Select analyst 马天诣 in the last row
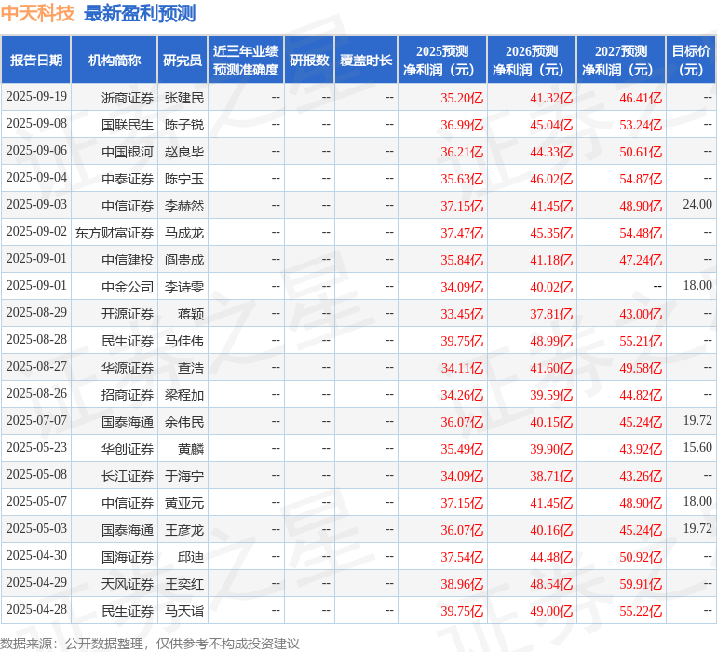 [184, 611]
